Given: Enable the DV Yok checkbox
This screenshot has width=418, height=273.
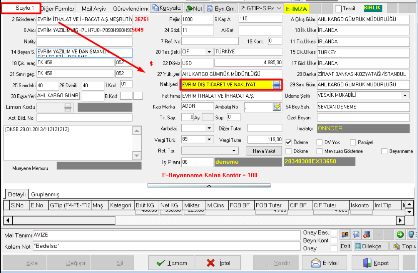Looking at the screenshot, I should tap(319, 142).
